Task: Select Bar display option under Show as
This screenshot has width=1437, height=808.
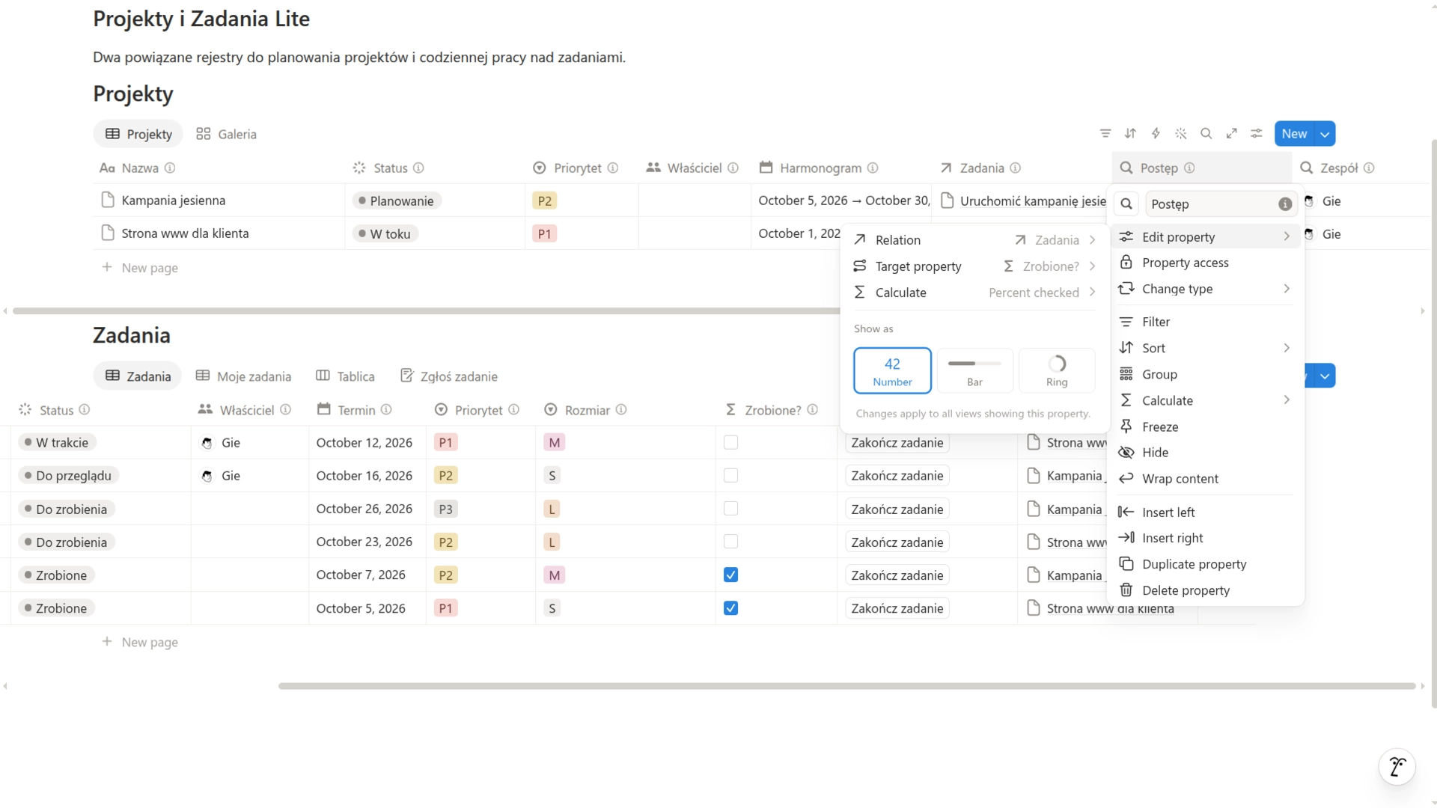Action: pyautogui.click(x=974, y=370)
